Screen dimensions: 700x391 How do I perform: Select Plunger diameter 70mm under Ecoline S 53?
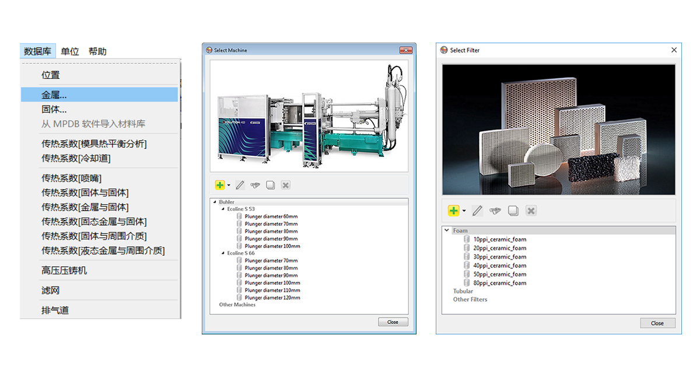(x=271, y=224)
